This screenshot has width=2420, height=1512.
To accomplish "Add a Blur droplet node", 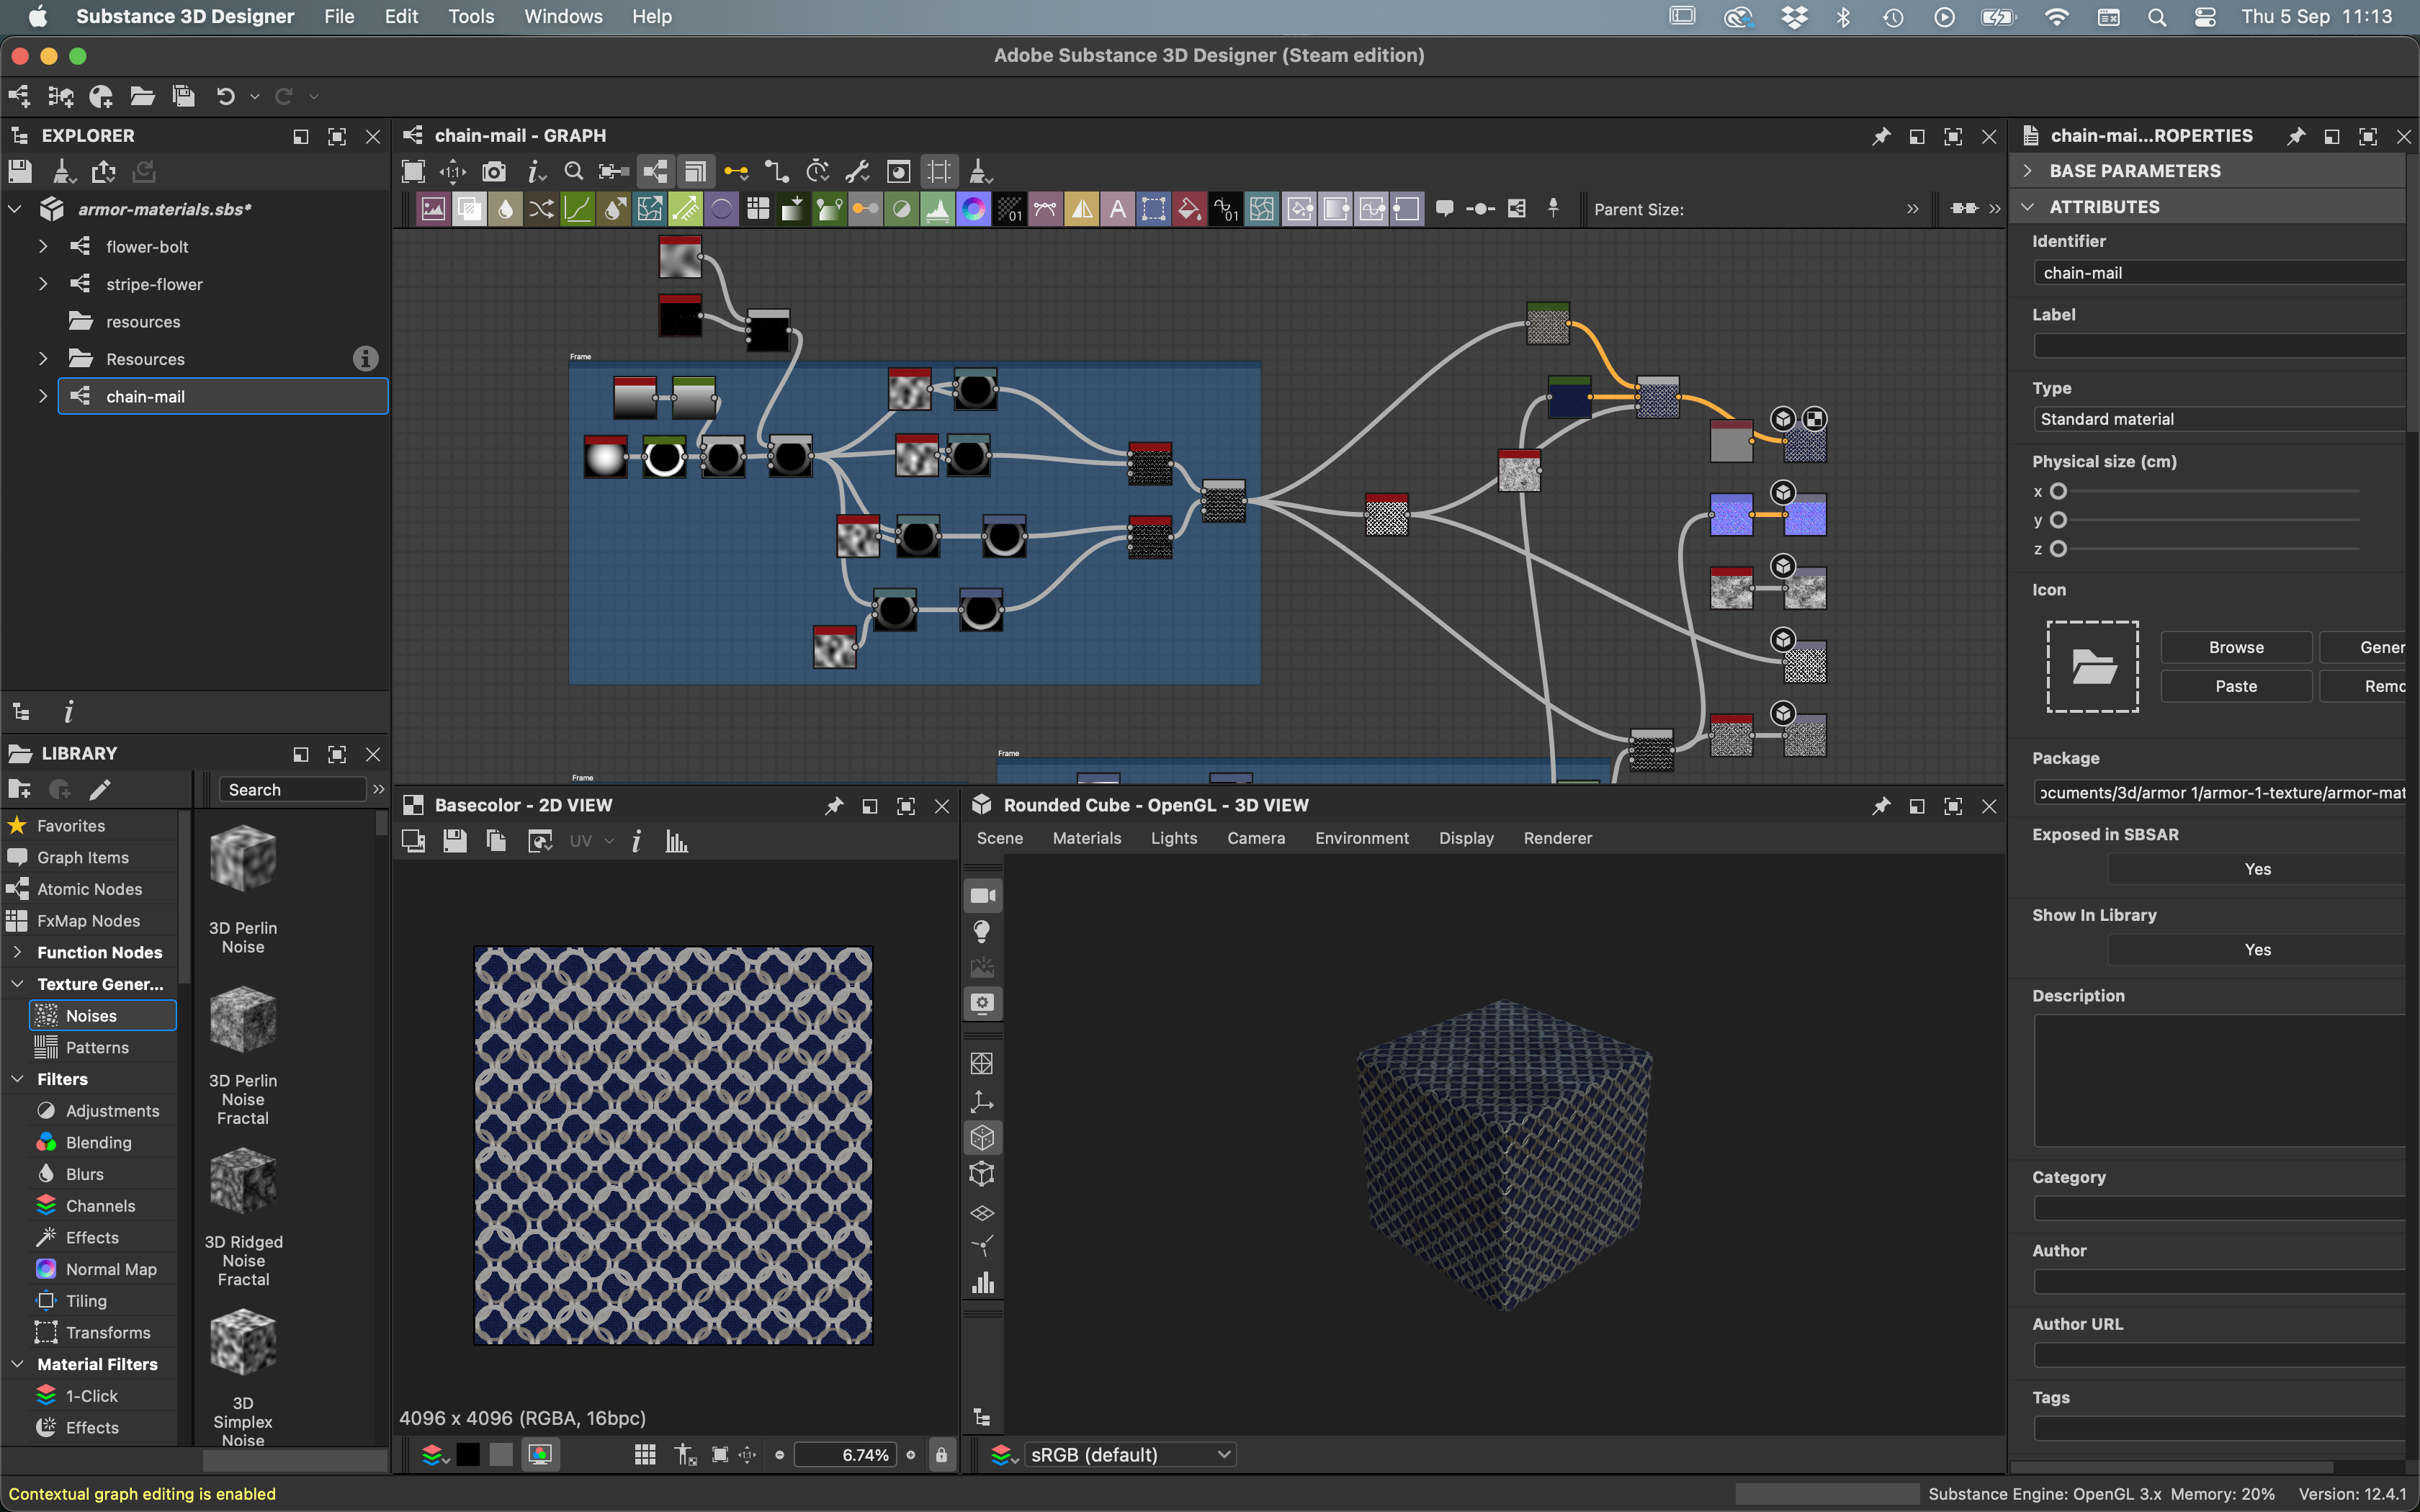I will [505, 209].
